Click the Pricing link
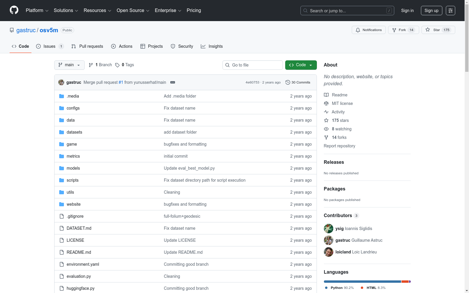This screenshot has height=293, width=469. (x=194, y=11)
